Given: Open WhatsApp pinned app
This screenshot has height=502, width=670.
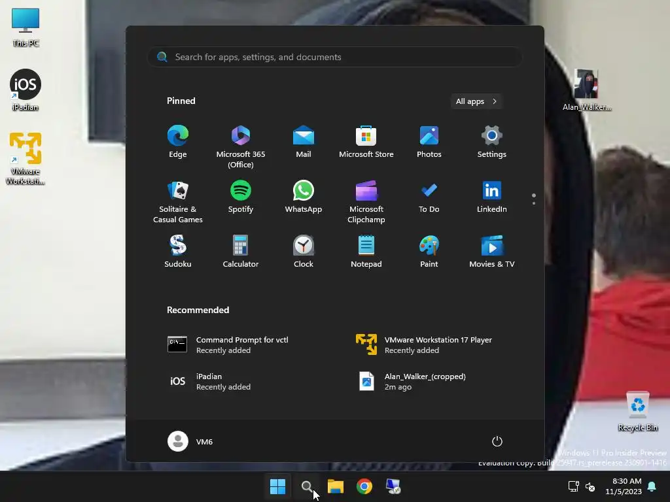Looking at the screenshot, I should pos(304,197).
